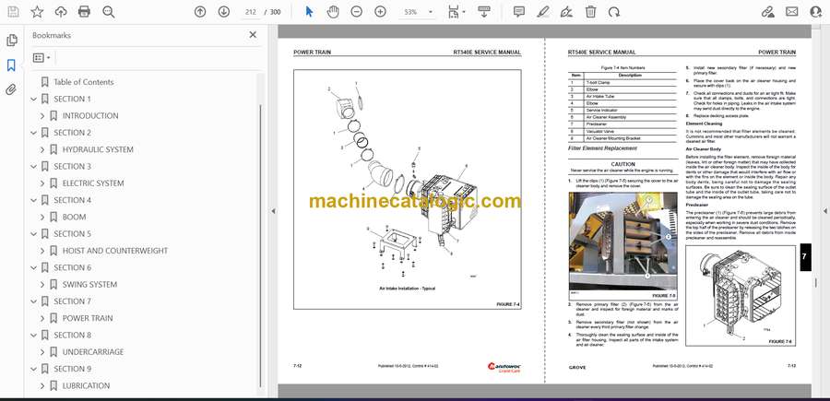The height and width of the screenshot is (401, 830).
Task: Collapse SECTION 3 bookmark
Action: (34, 167)
